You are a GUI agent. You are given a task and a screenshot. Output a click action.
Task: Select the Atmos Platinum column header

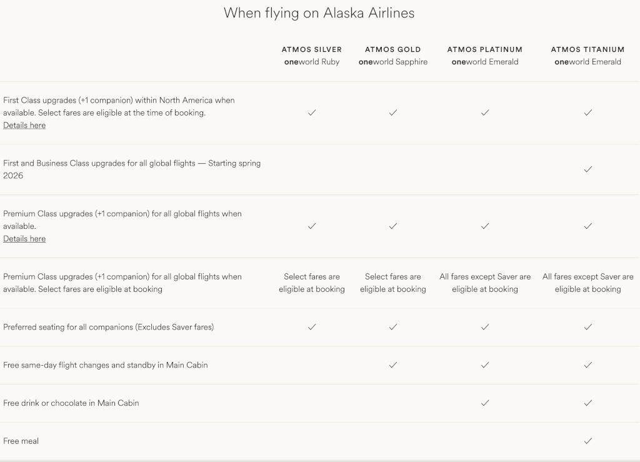coord(485,56)
